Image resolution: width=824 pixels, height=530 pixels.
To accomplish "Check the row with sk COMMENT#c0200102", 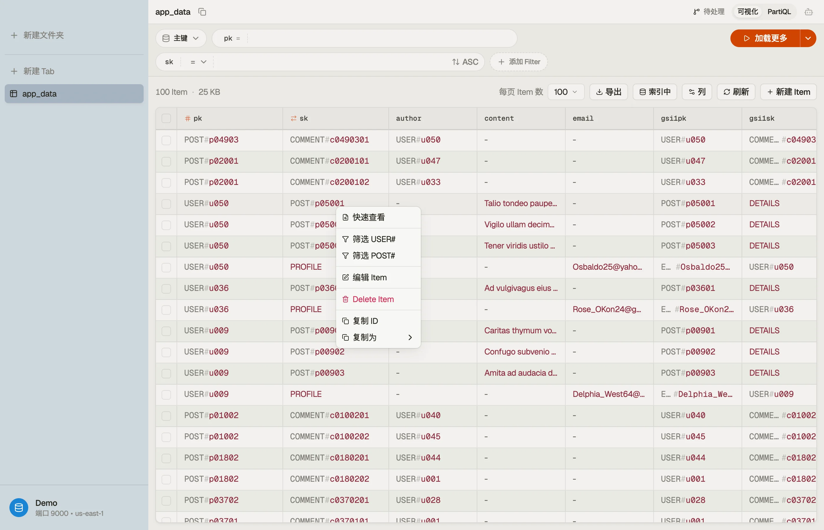I will click(166, 182).
